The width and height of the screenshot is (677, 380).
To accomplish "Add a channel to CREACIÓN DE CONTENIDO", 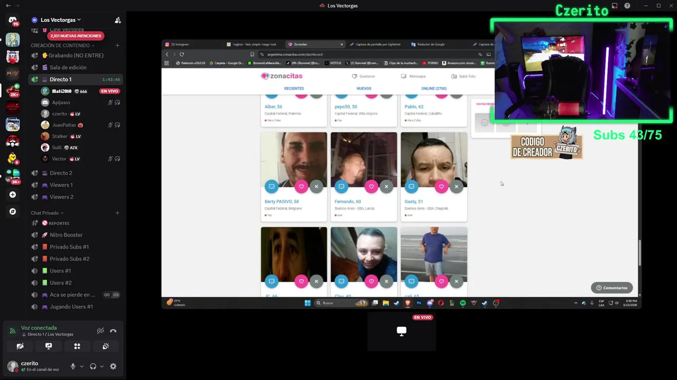I will pyautogui.click(x=117, y=45).
